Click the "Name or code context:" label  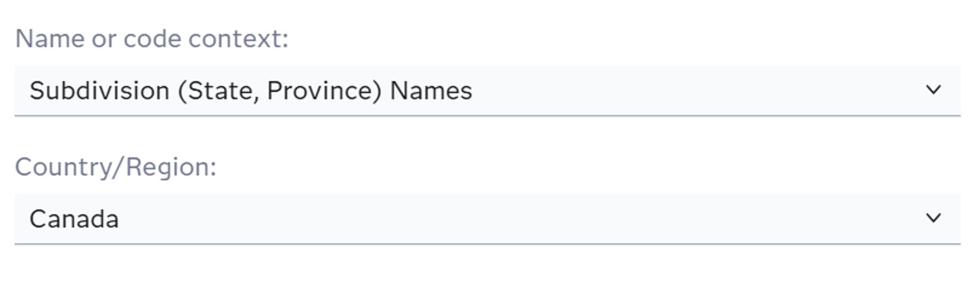click(x=152, y=39)
